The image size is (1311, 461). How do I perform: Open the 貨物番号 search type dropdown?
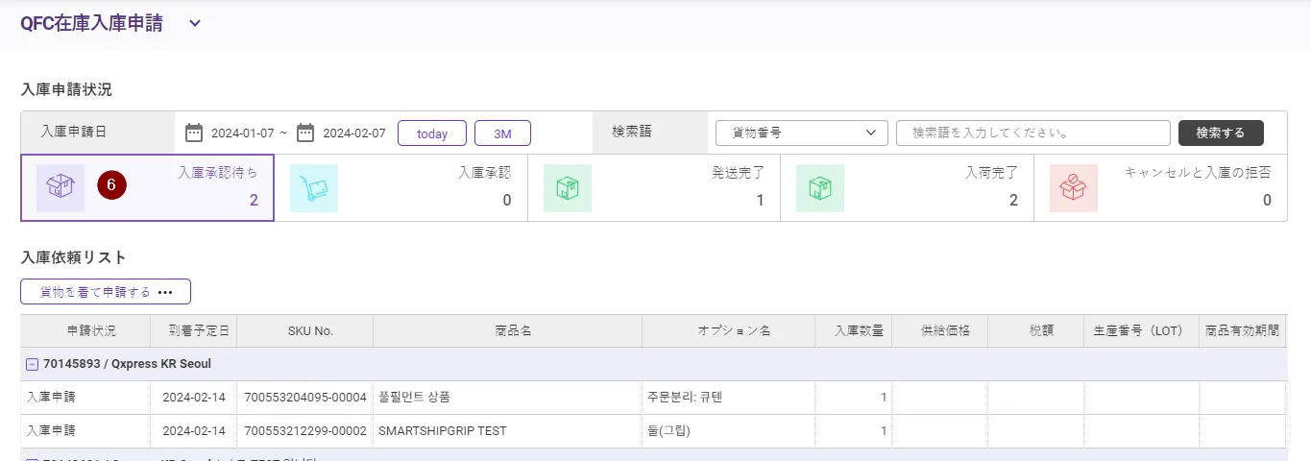click(x=802, y=133)
